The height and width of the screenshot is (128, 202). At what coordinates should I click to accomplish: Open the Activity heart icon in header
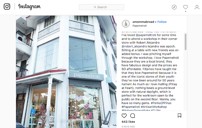186,7
